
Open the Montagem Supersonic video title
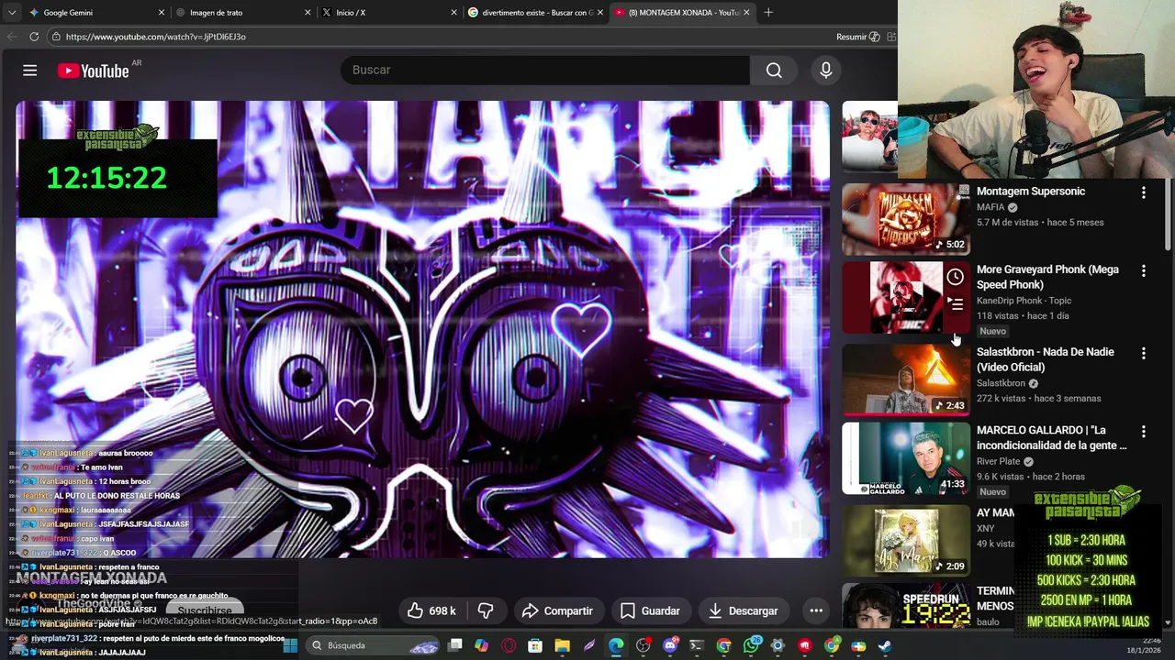pos(1031,192)
